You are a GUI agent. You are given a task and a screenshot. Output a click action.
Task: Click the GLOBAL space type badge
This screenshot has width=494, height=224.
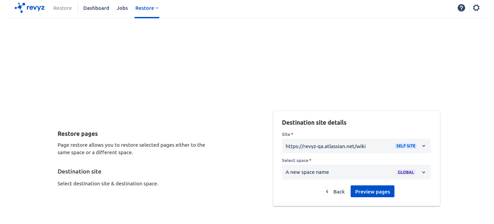pyautogui.click(x=406, y=172)
